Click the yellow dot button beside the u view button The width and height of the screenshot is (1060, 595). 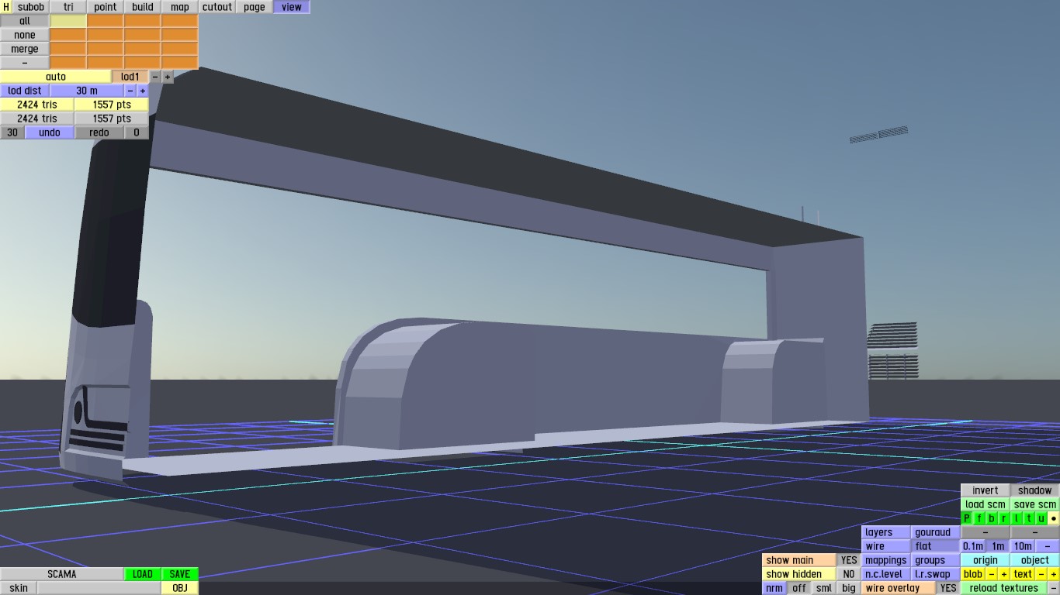(1054, 518)
